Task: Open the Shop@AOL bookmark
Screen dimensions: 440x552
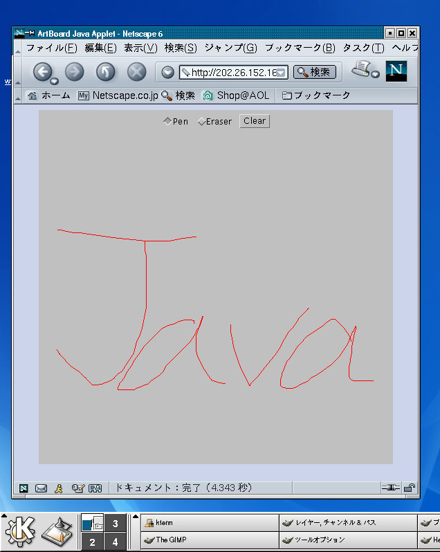Action: click(x=236, y=95)
